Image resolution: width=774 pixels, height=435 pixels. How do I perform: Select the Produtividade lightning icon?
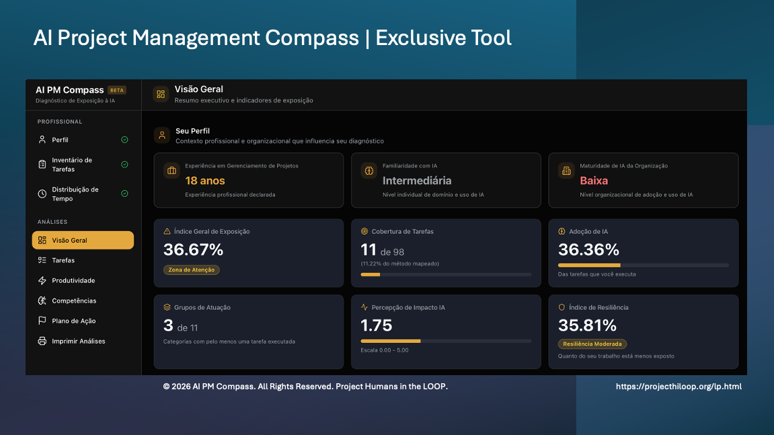[x=42, y=280]
